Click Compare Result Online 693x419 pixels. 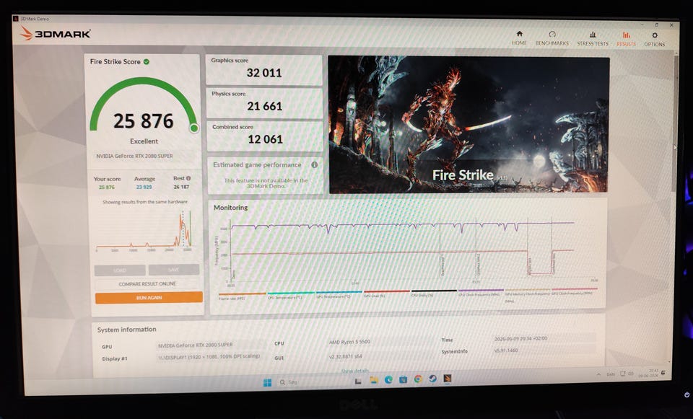click(147, 284)
